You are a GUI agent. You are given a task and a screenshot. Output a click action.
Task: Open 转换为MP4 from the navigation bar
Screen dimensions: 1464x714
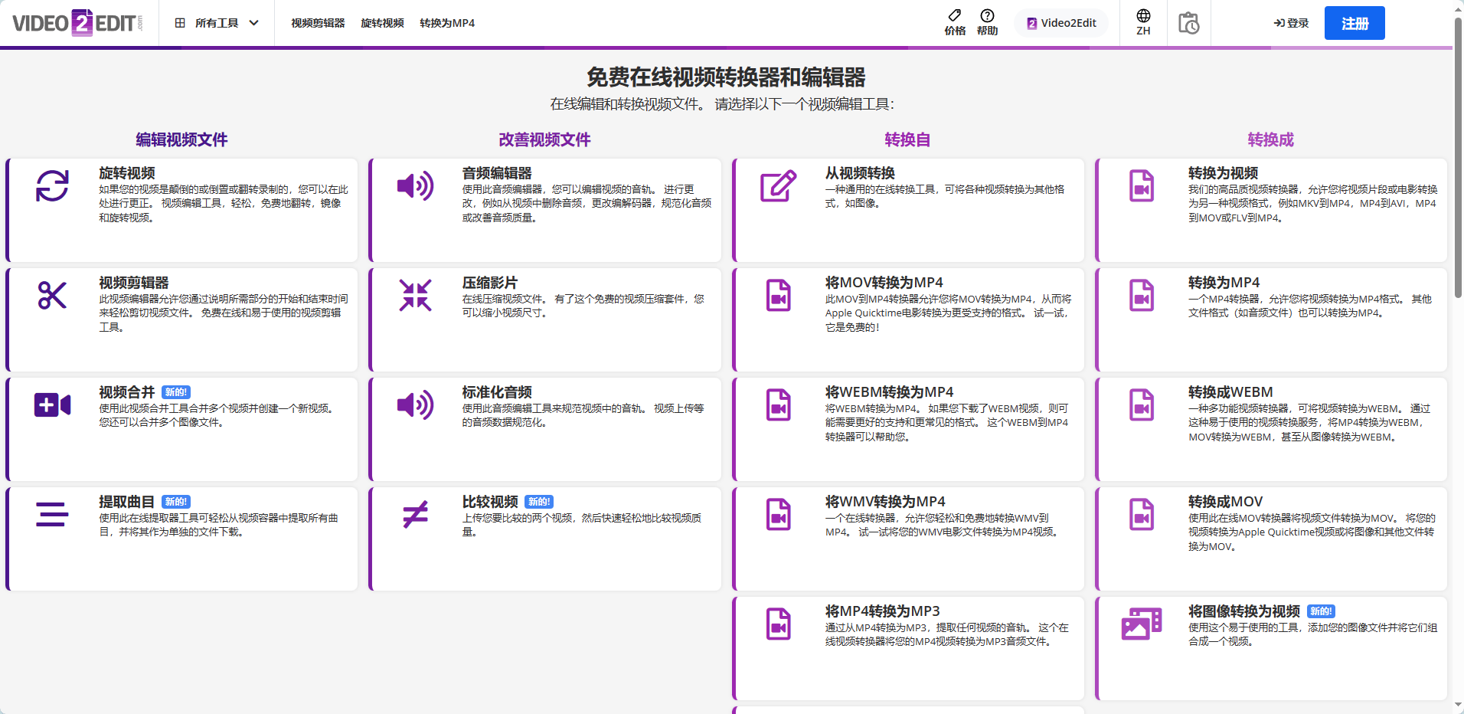(447, 23)
